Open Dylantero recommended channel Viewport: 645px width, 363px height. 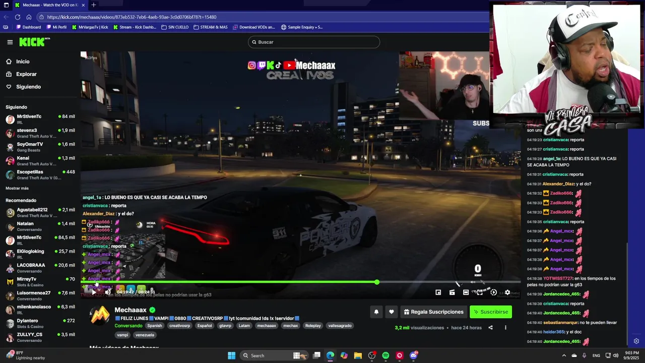pos(40,323)
